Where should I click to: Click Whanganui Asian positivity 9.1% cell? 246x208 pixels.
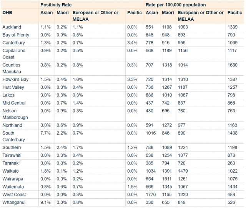click(45, 203)
